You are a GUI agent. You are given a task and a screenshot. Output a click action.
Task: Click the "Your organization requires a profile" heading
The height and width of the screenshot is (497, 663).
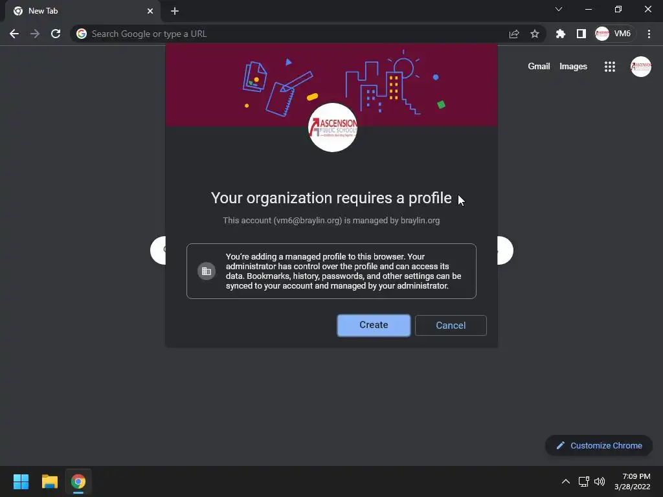pos(331,198)
